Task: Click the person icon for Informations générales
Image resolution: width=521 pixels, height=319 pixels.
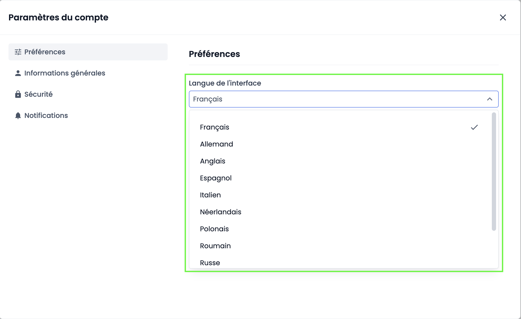Action: click(18, 73)
